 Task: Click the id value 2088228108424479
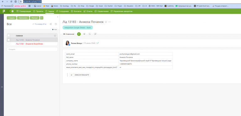pos(82,75)
